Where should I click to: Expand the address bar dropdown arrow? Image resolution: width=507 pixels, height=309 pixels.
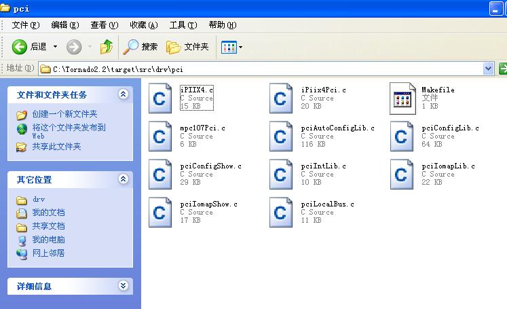click(488, 69)
